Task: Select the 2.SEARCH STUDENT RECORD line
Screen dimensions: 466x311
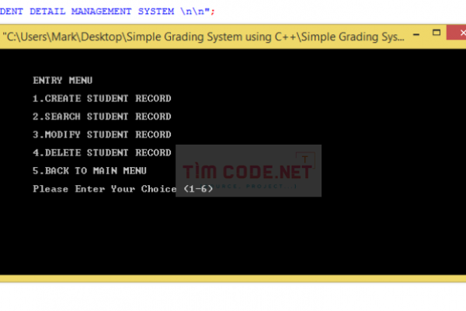Action: pyautogui.click(x=102, y=117)
